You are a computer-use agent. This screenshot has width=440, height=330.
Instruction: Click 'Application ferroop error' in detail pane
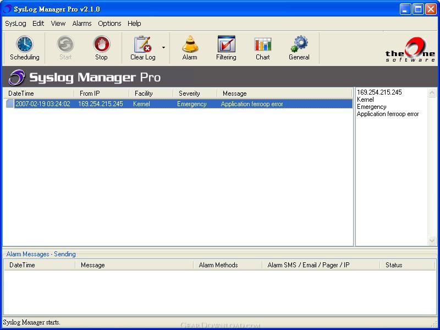[388, 114]
